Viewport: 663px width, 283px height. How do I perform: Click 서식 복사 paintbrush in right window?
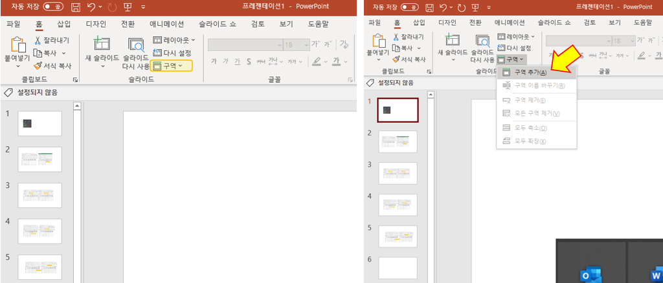(396, 59)
